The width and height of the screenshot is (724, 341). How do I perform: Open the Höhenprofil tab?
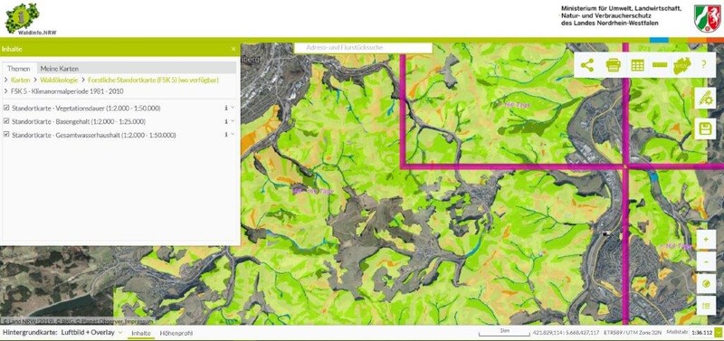(176, 333)
